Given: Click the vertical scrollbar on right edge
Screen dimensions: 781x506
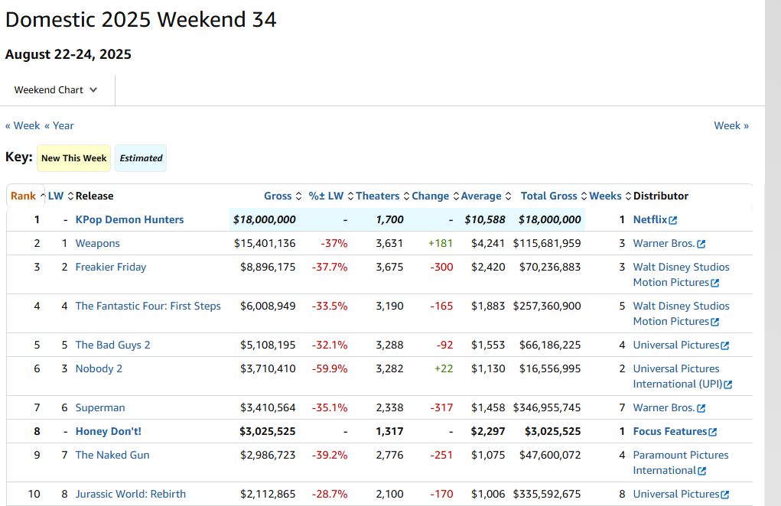Looking at the screenshot, I should tap(773, 252).
